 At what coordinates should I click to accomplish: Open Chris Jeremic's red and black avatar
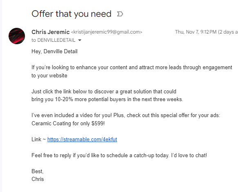[x=17, y=36]
